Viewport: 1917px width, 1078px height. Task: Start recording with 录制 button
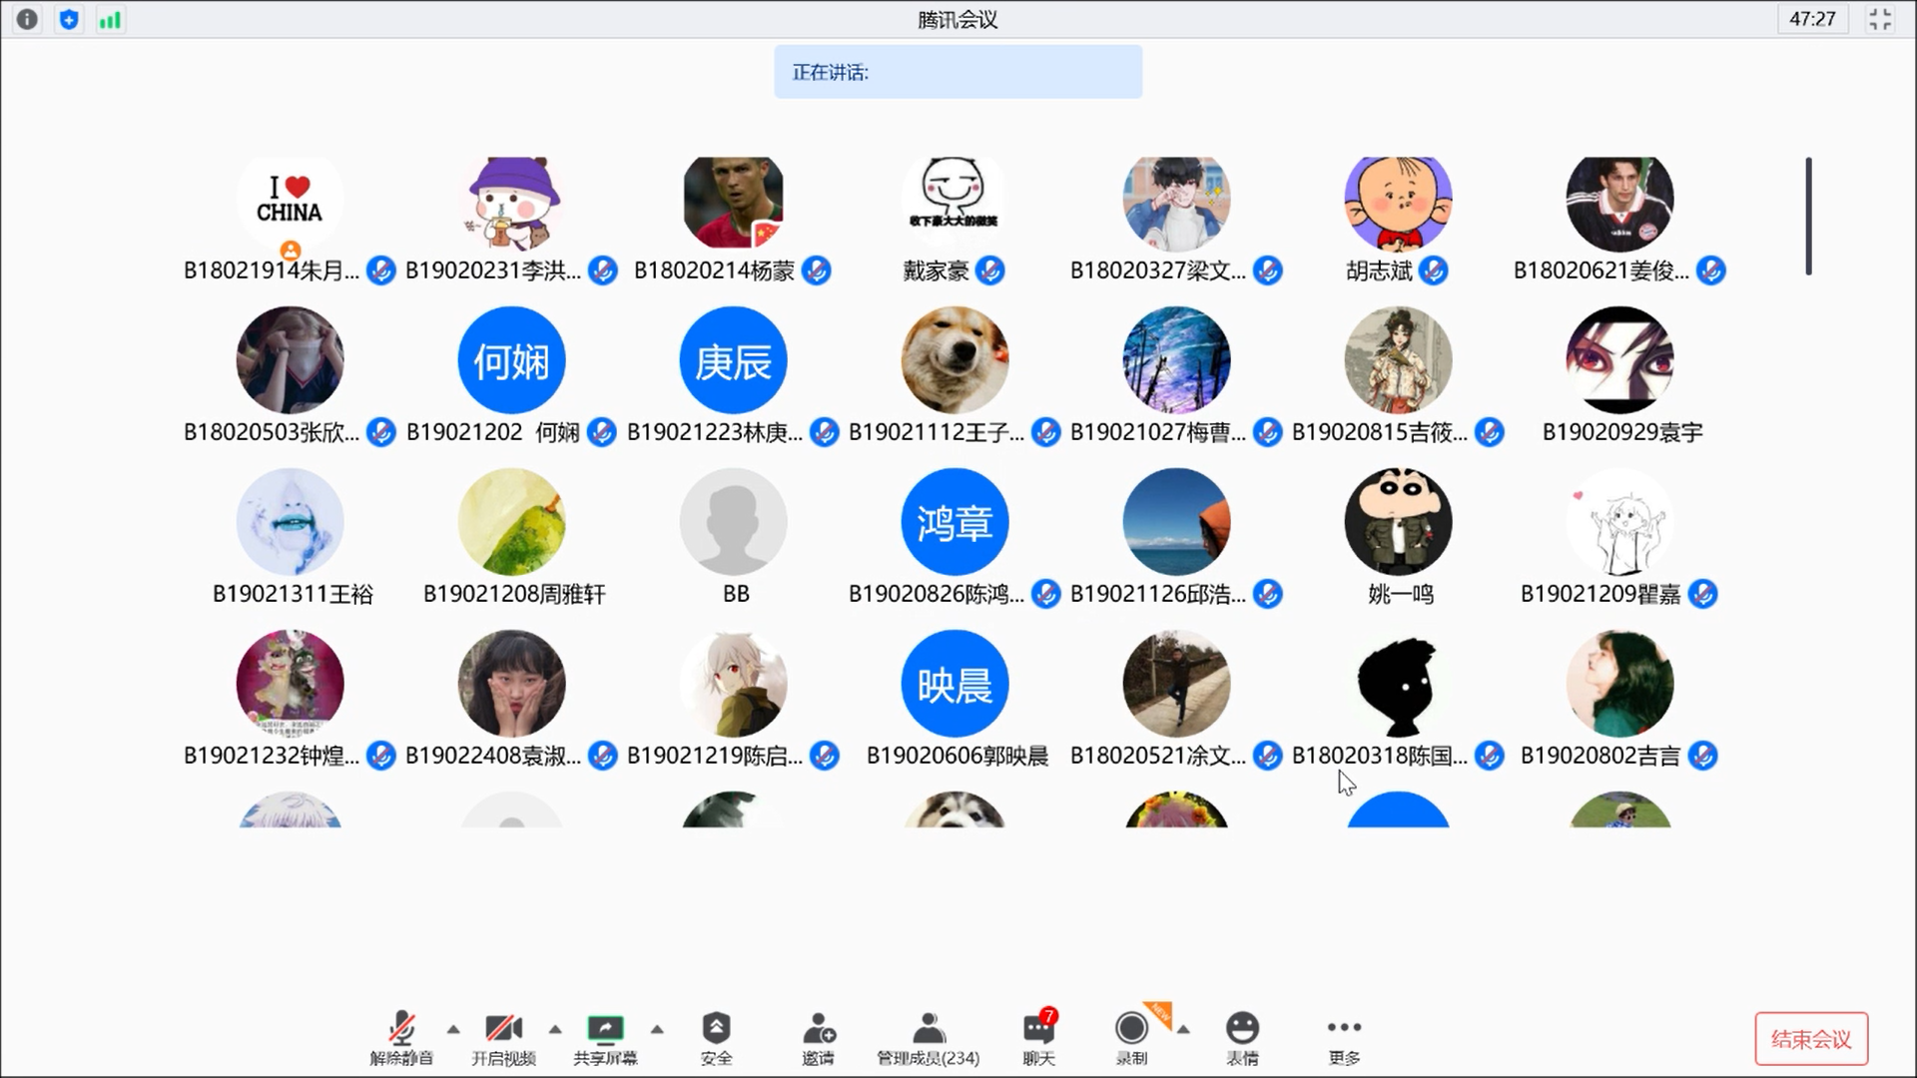[1131, 1029]
